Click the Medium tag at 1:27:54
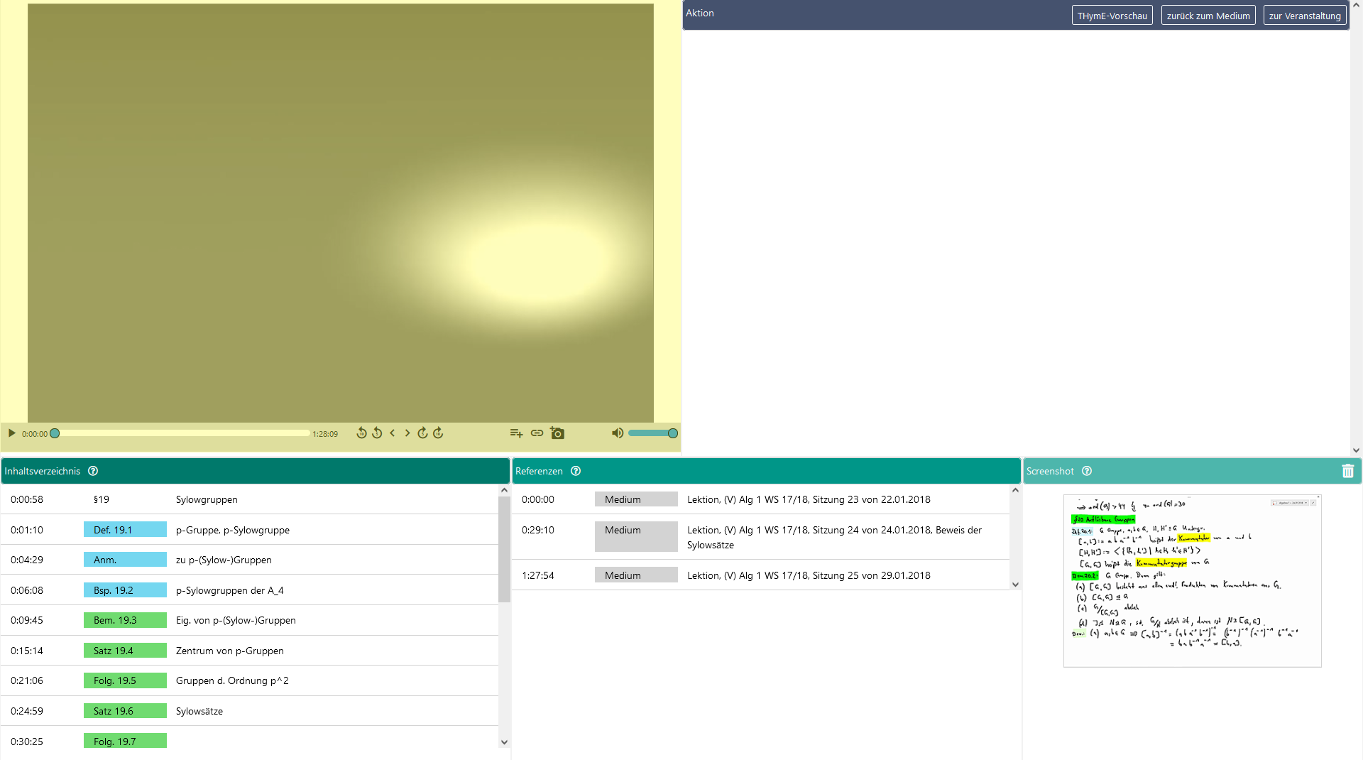The width and height of the screenshot is (1363, 760). pyautogui.click(x=636, y=575)
